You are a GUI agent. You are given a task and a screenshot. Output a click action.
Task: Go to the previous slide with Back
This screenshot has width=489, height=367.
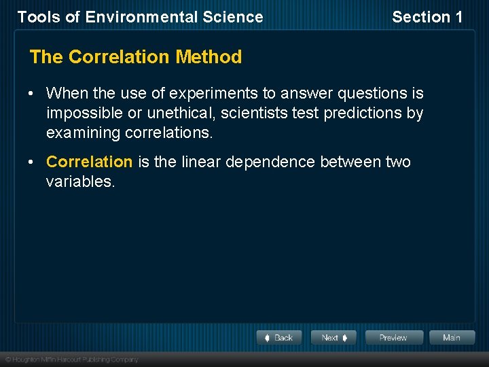(279, 337)
